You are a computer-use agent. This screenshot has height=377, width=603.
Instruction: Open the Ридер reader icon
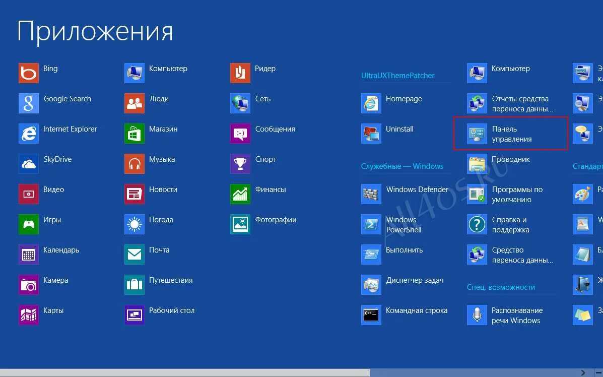click(x=240, y=73)
